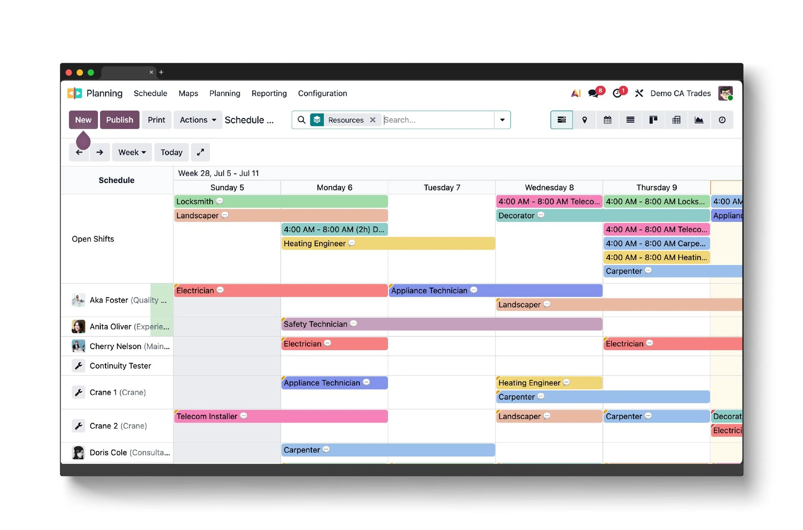Click the tools debug icon
This screenshot has height=530, width=803.
(639, 93)
